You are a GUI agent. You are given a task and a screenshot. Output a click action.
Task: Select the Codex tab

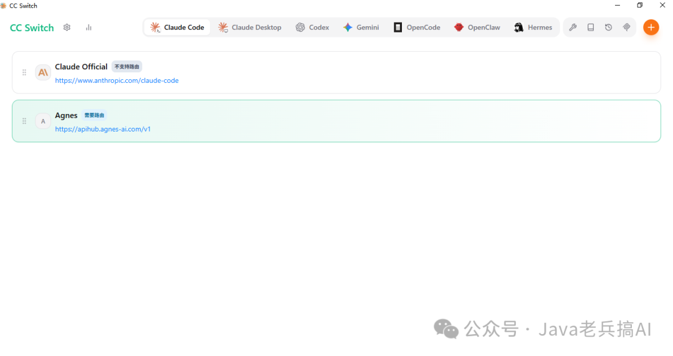tap(312, 27)
